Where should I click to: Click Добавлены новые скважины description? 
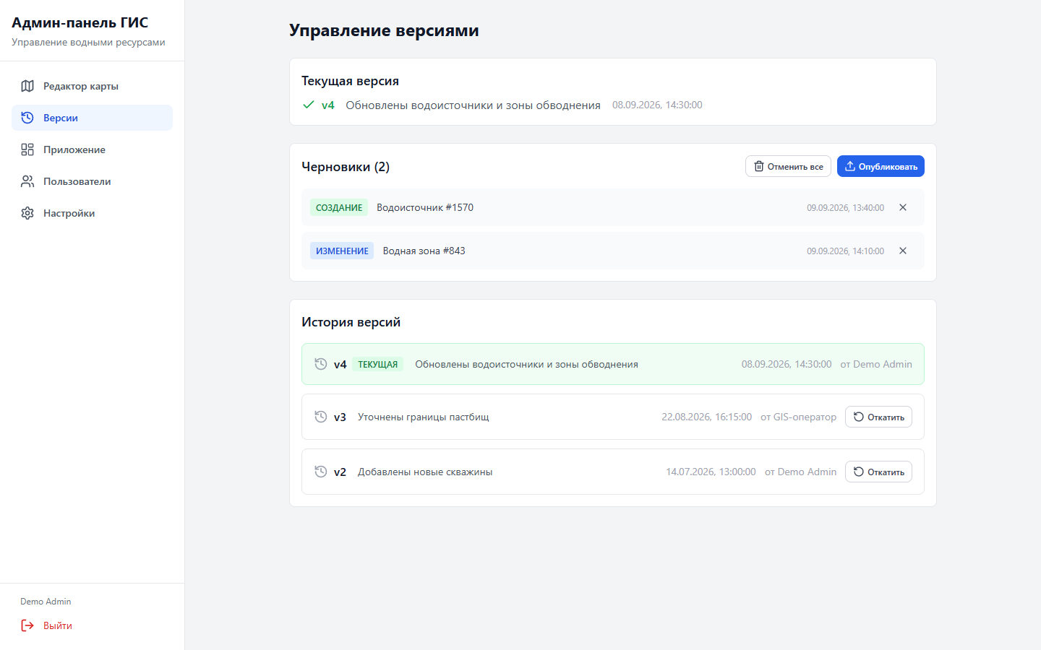click(x=425, y=472)
